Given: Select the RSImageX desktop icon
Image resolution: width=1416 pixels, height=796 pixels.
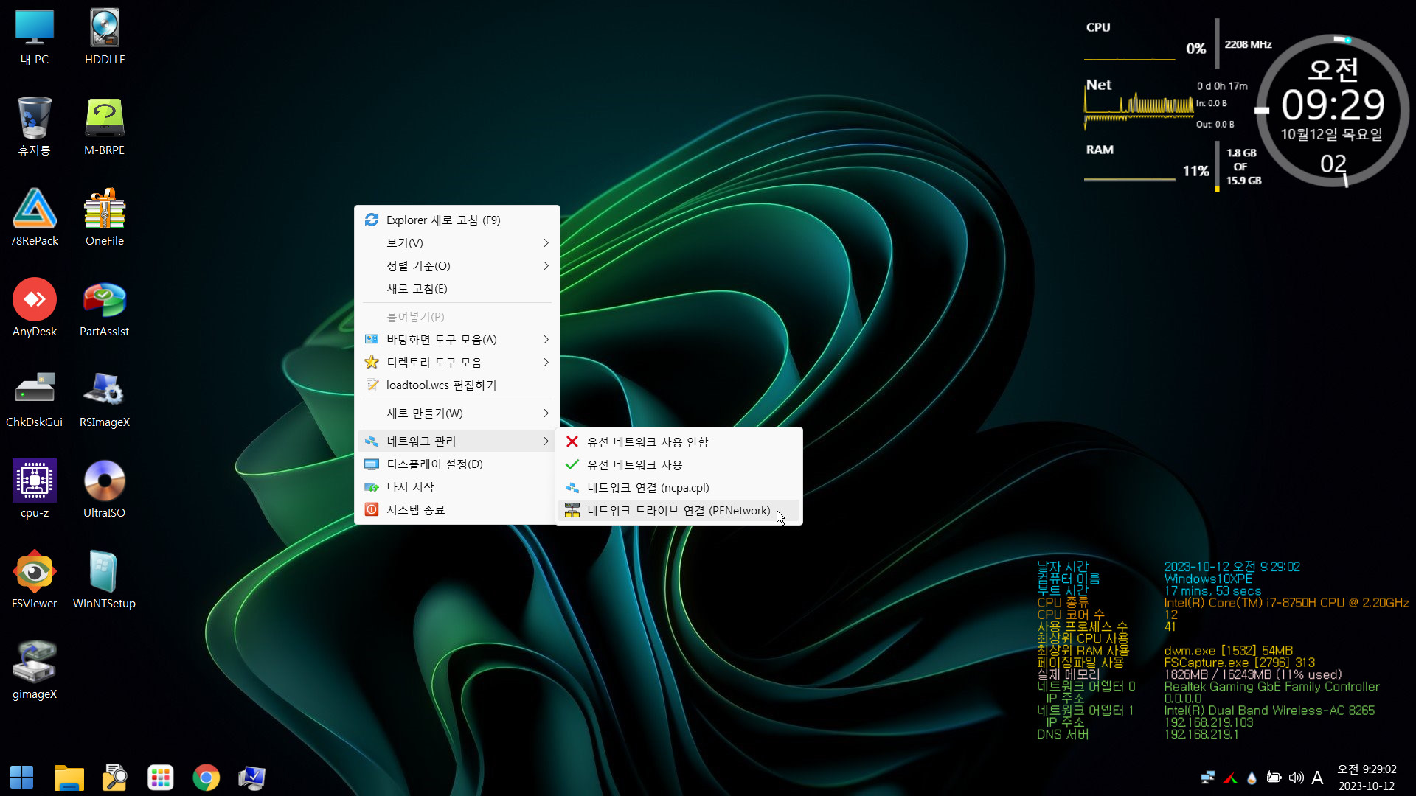Looking at the screenshot, I should tap(105, 399).
